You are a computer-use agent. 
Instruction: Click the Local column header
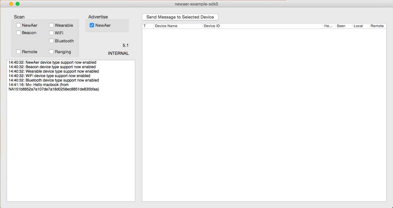361,26
